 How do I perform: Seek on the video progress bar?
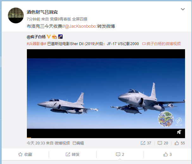pos(106,138)
